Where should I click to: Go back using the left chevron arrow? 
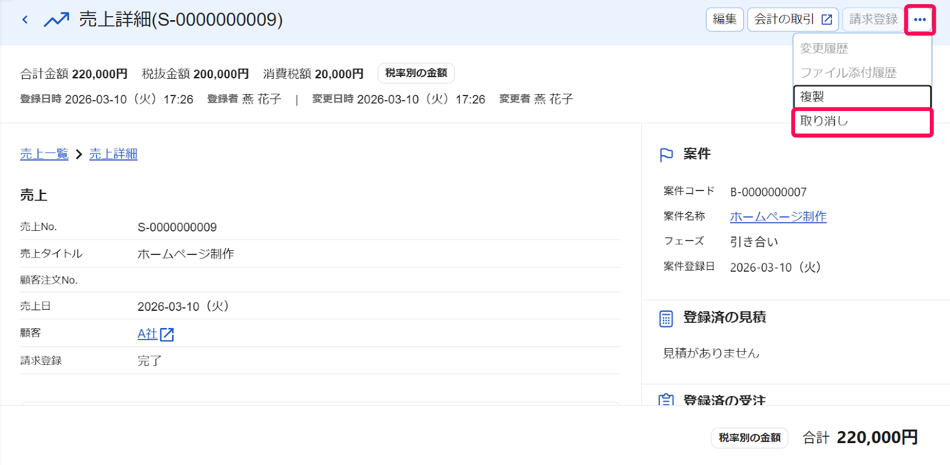[x=25, y=20]
